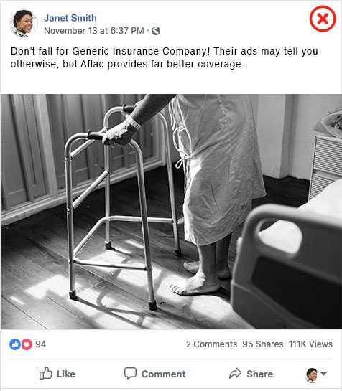This screenshot has width=342, height=391.
Task: Click the Share button label
Action: (260, 374)
